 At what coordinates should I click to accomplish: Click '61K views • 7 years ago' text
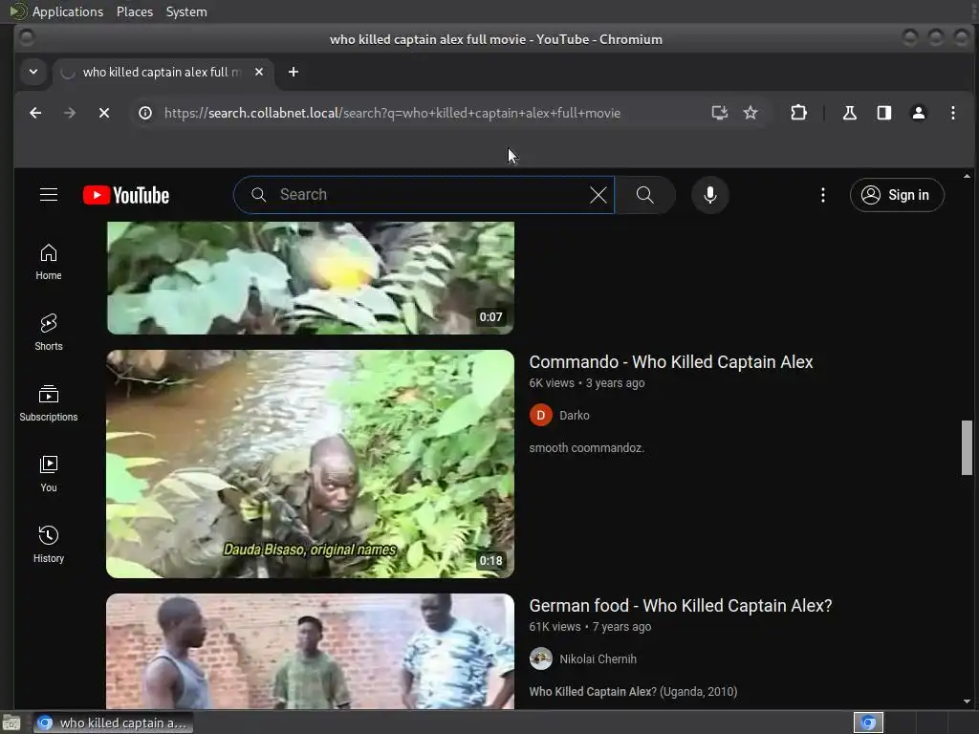click(590, 627)
